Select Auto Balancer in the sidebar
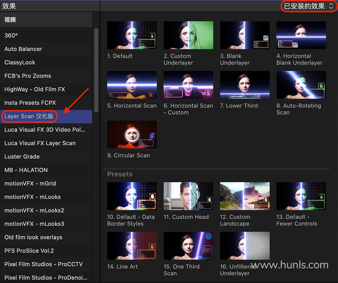Screen dimensions: 338x283 [x=23, y=49]
